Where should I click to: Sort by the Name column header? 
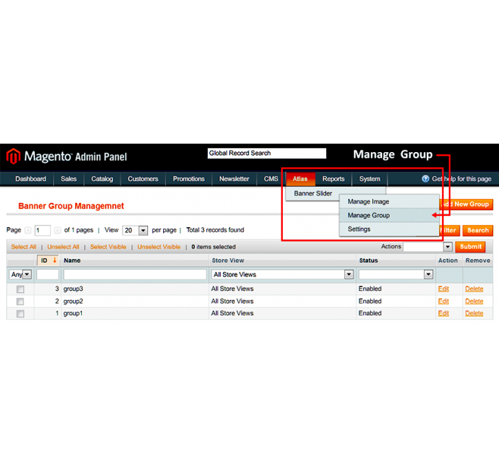[x=72, y=261]
